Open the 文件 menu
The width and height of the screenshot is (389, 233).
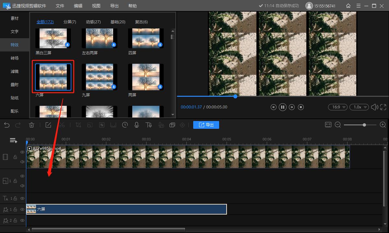coord(60,6)
